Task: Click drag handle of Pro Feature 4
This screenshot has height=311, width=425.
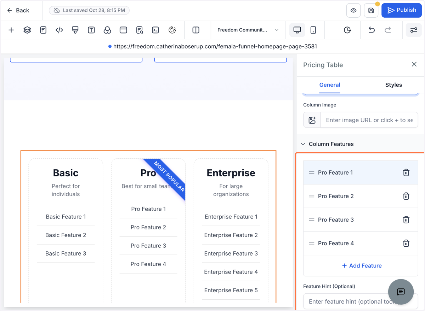Action: (312, 243)
